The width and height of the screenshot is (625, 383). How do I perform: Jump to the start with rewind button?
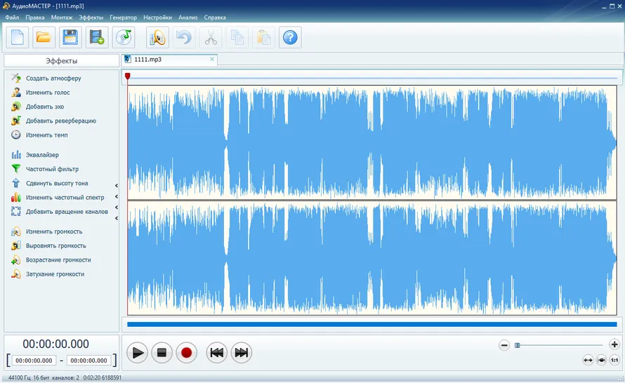[217, 353]
